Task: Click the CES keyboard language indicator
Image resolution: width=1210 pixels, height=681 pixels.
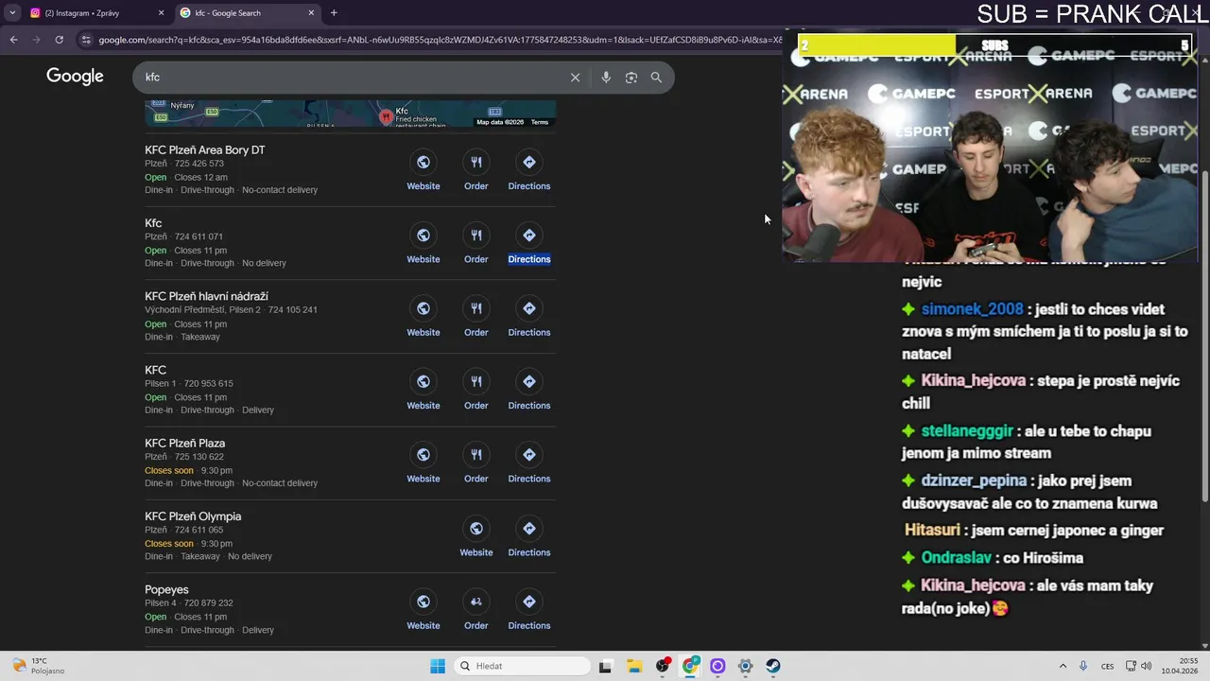Action: [1107, 666]
